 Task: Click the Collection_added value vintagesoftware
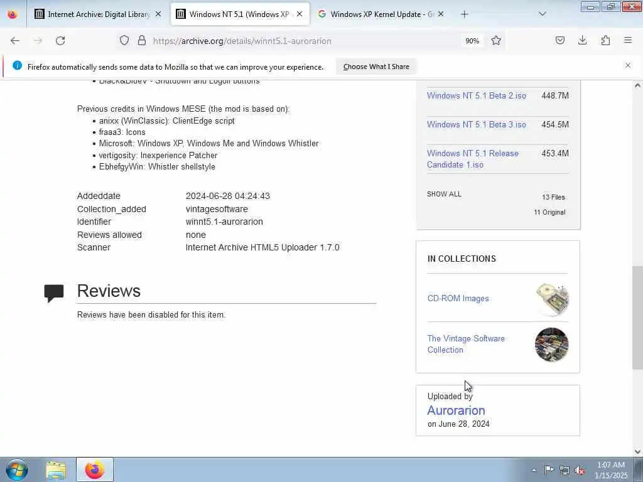217,209
